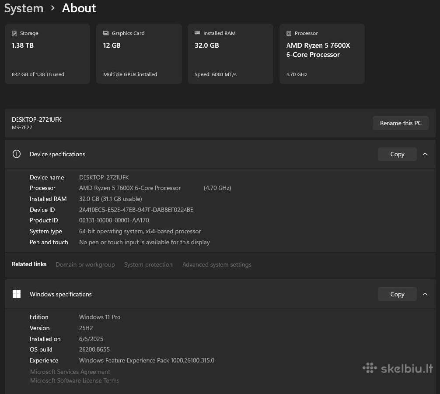Select the (4.70 GHz) processor speed text

[x=217, y=188]
